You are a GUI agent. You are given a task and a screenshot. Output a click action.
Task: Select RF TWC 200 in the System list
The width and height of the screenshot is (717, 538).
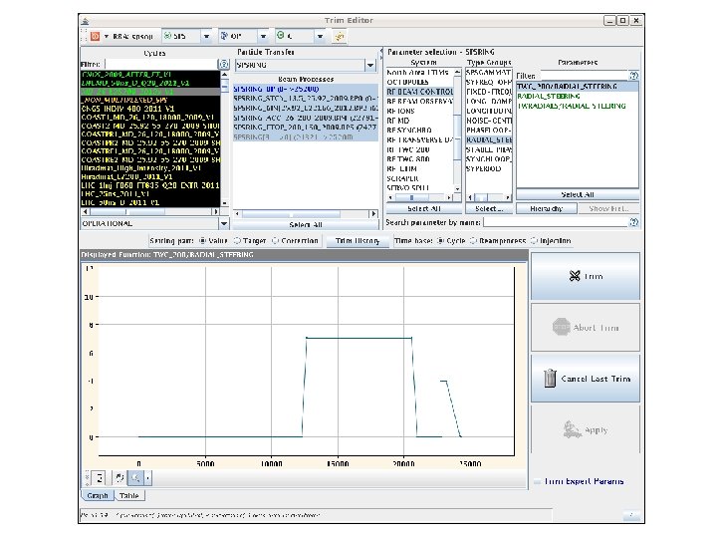[x=408, y=149]
